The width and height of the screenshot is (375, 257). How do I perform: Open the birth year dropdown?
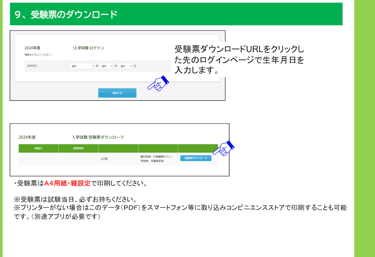click(82, 66)
